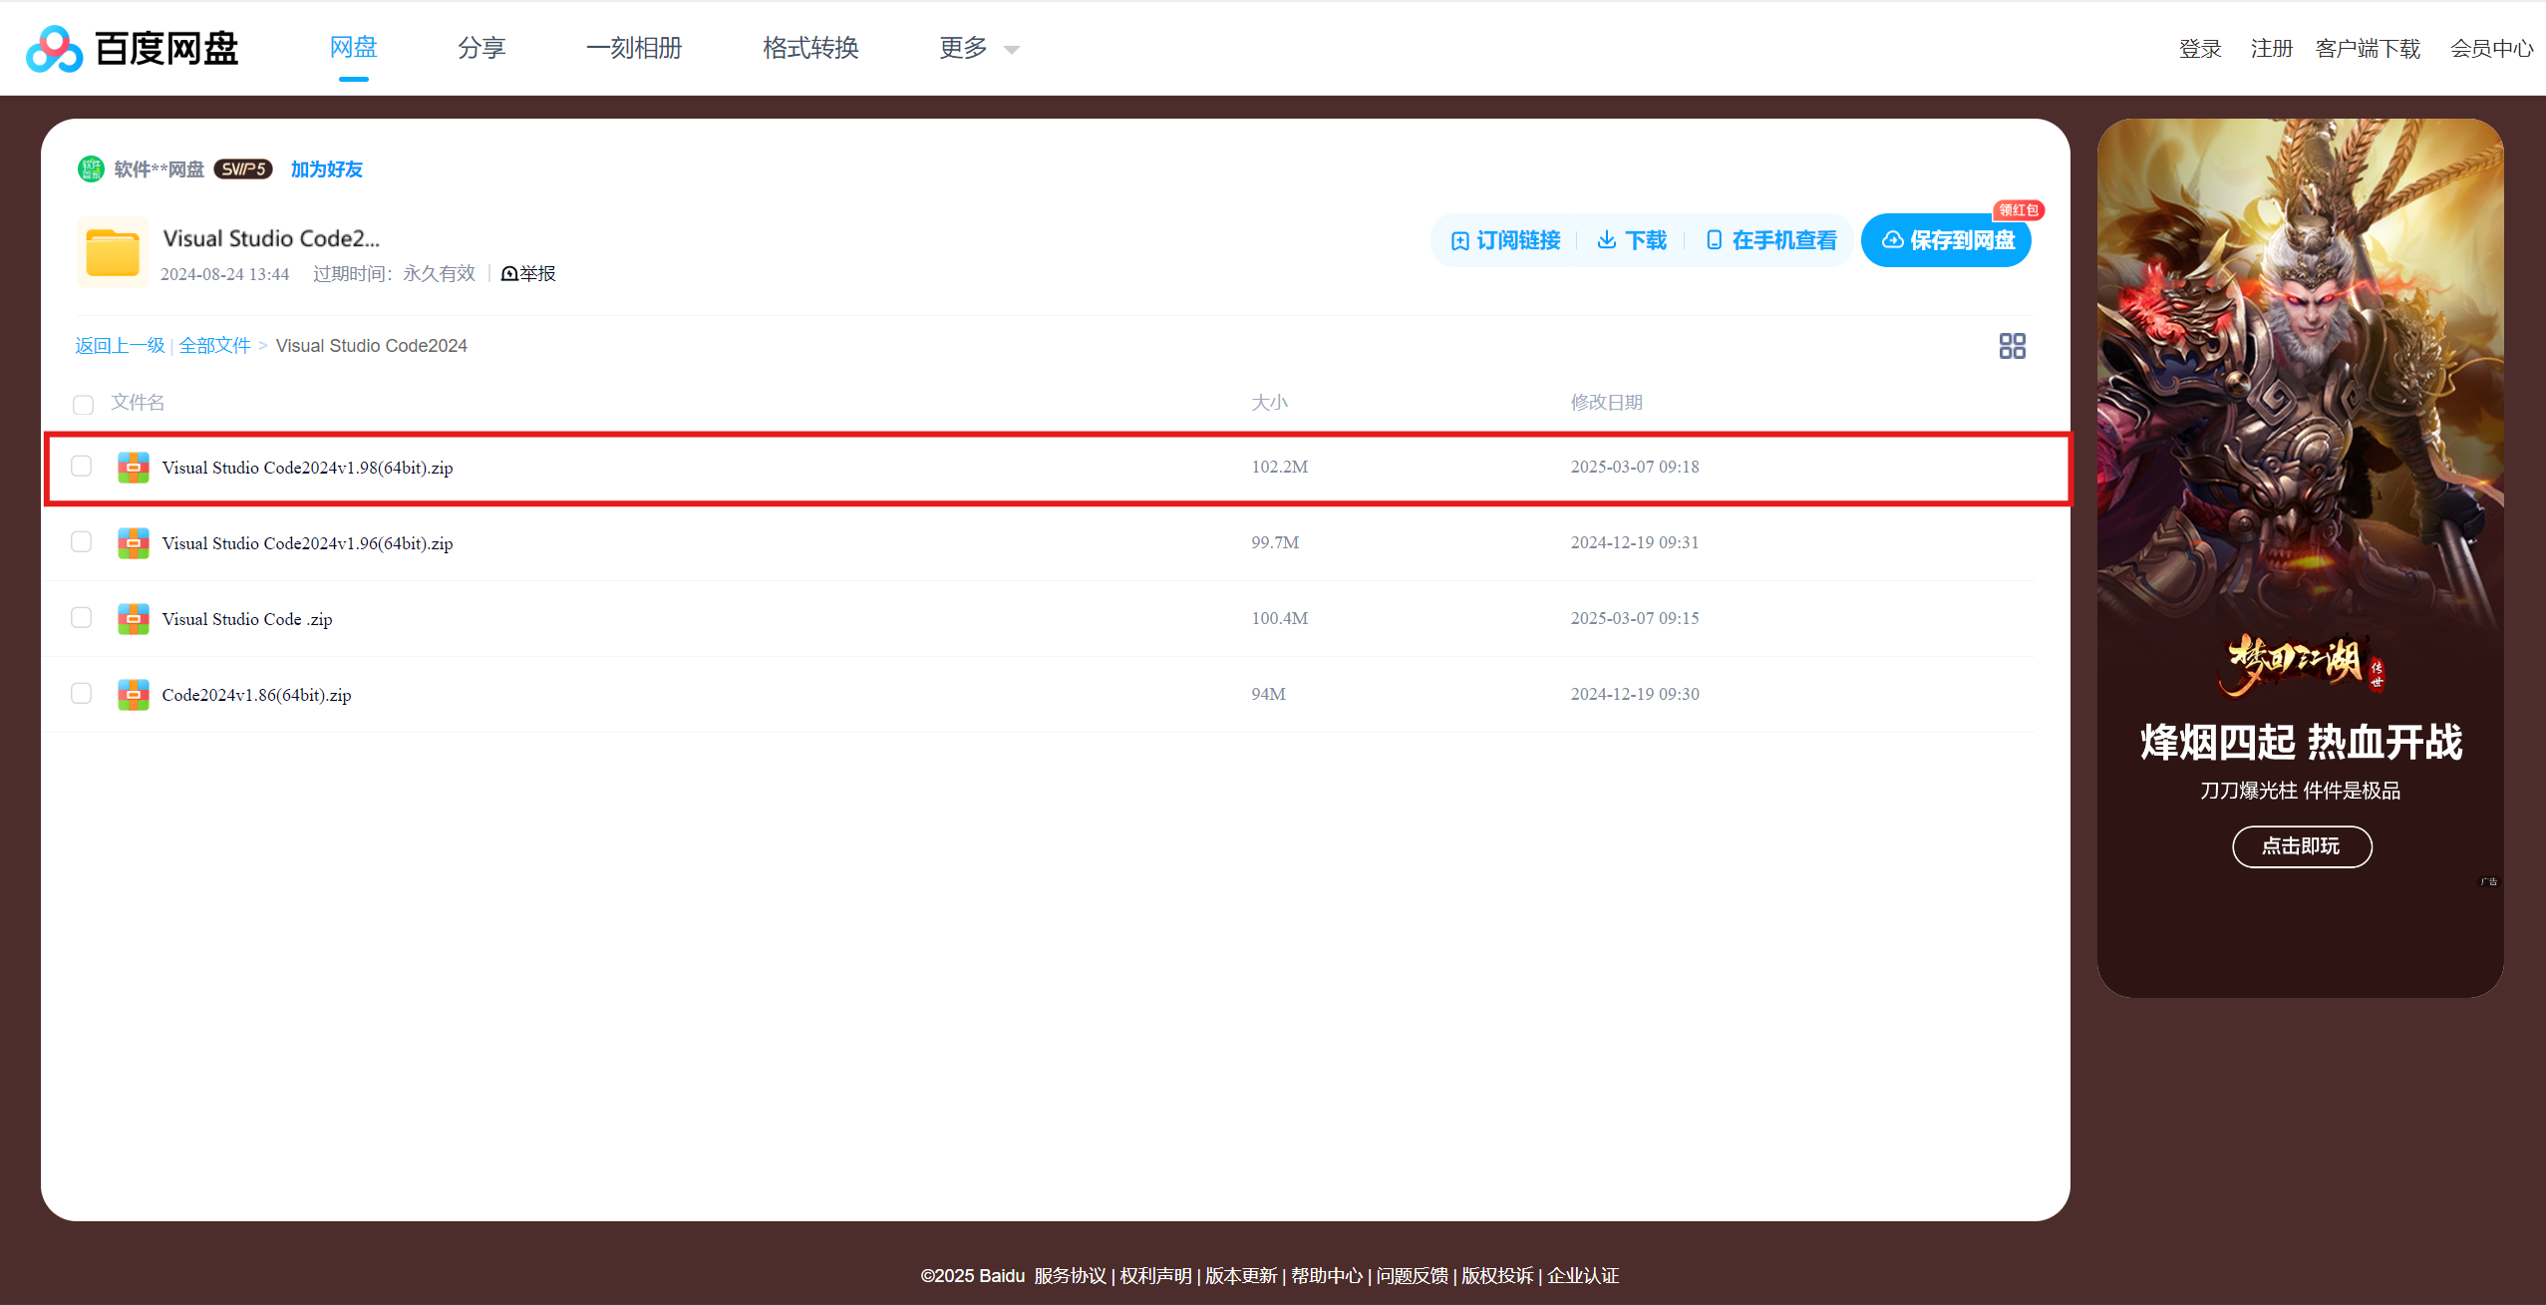Open the 分享 navigation tab
This screenshot has width=2546, height=1305.
tap(481, 48)
